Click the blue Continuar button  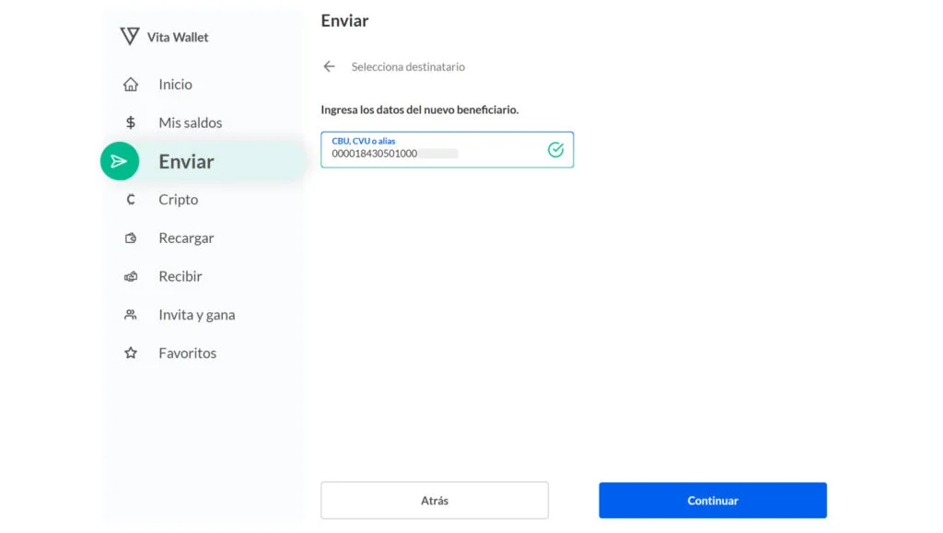pyautogui.click(x=713, y=501)
